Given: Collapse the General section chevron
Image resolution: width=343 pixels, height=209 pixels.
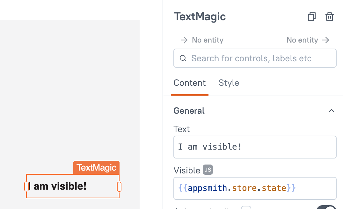Looking at the screenshot, I should click(332, 111).
